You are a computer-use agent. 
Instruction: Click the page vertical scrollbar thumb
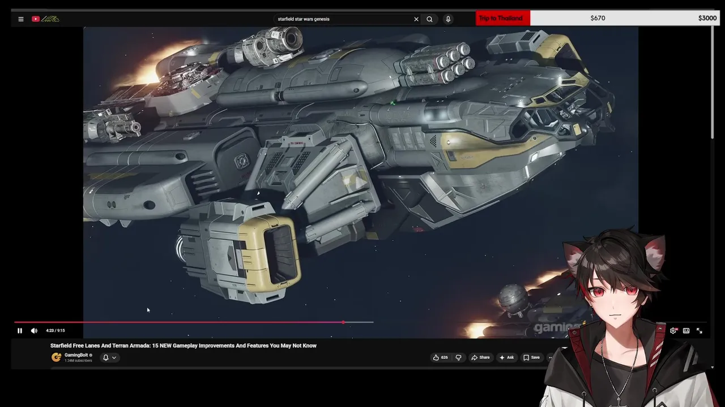pyautogui.click(x=713, y=81)
